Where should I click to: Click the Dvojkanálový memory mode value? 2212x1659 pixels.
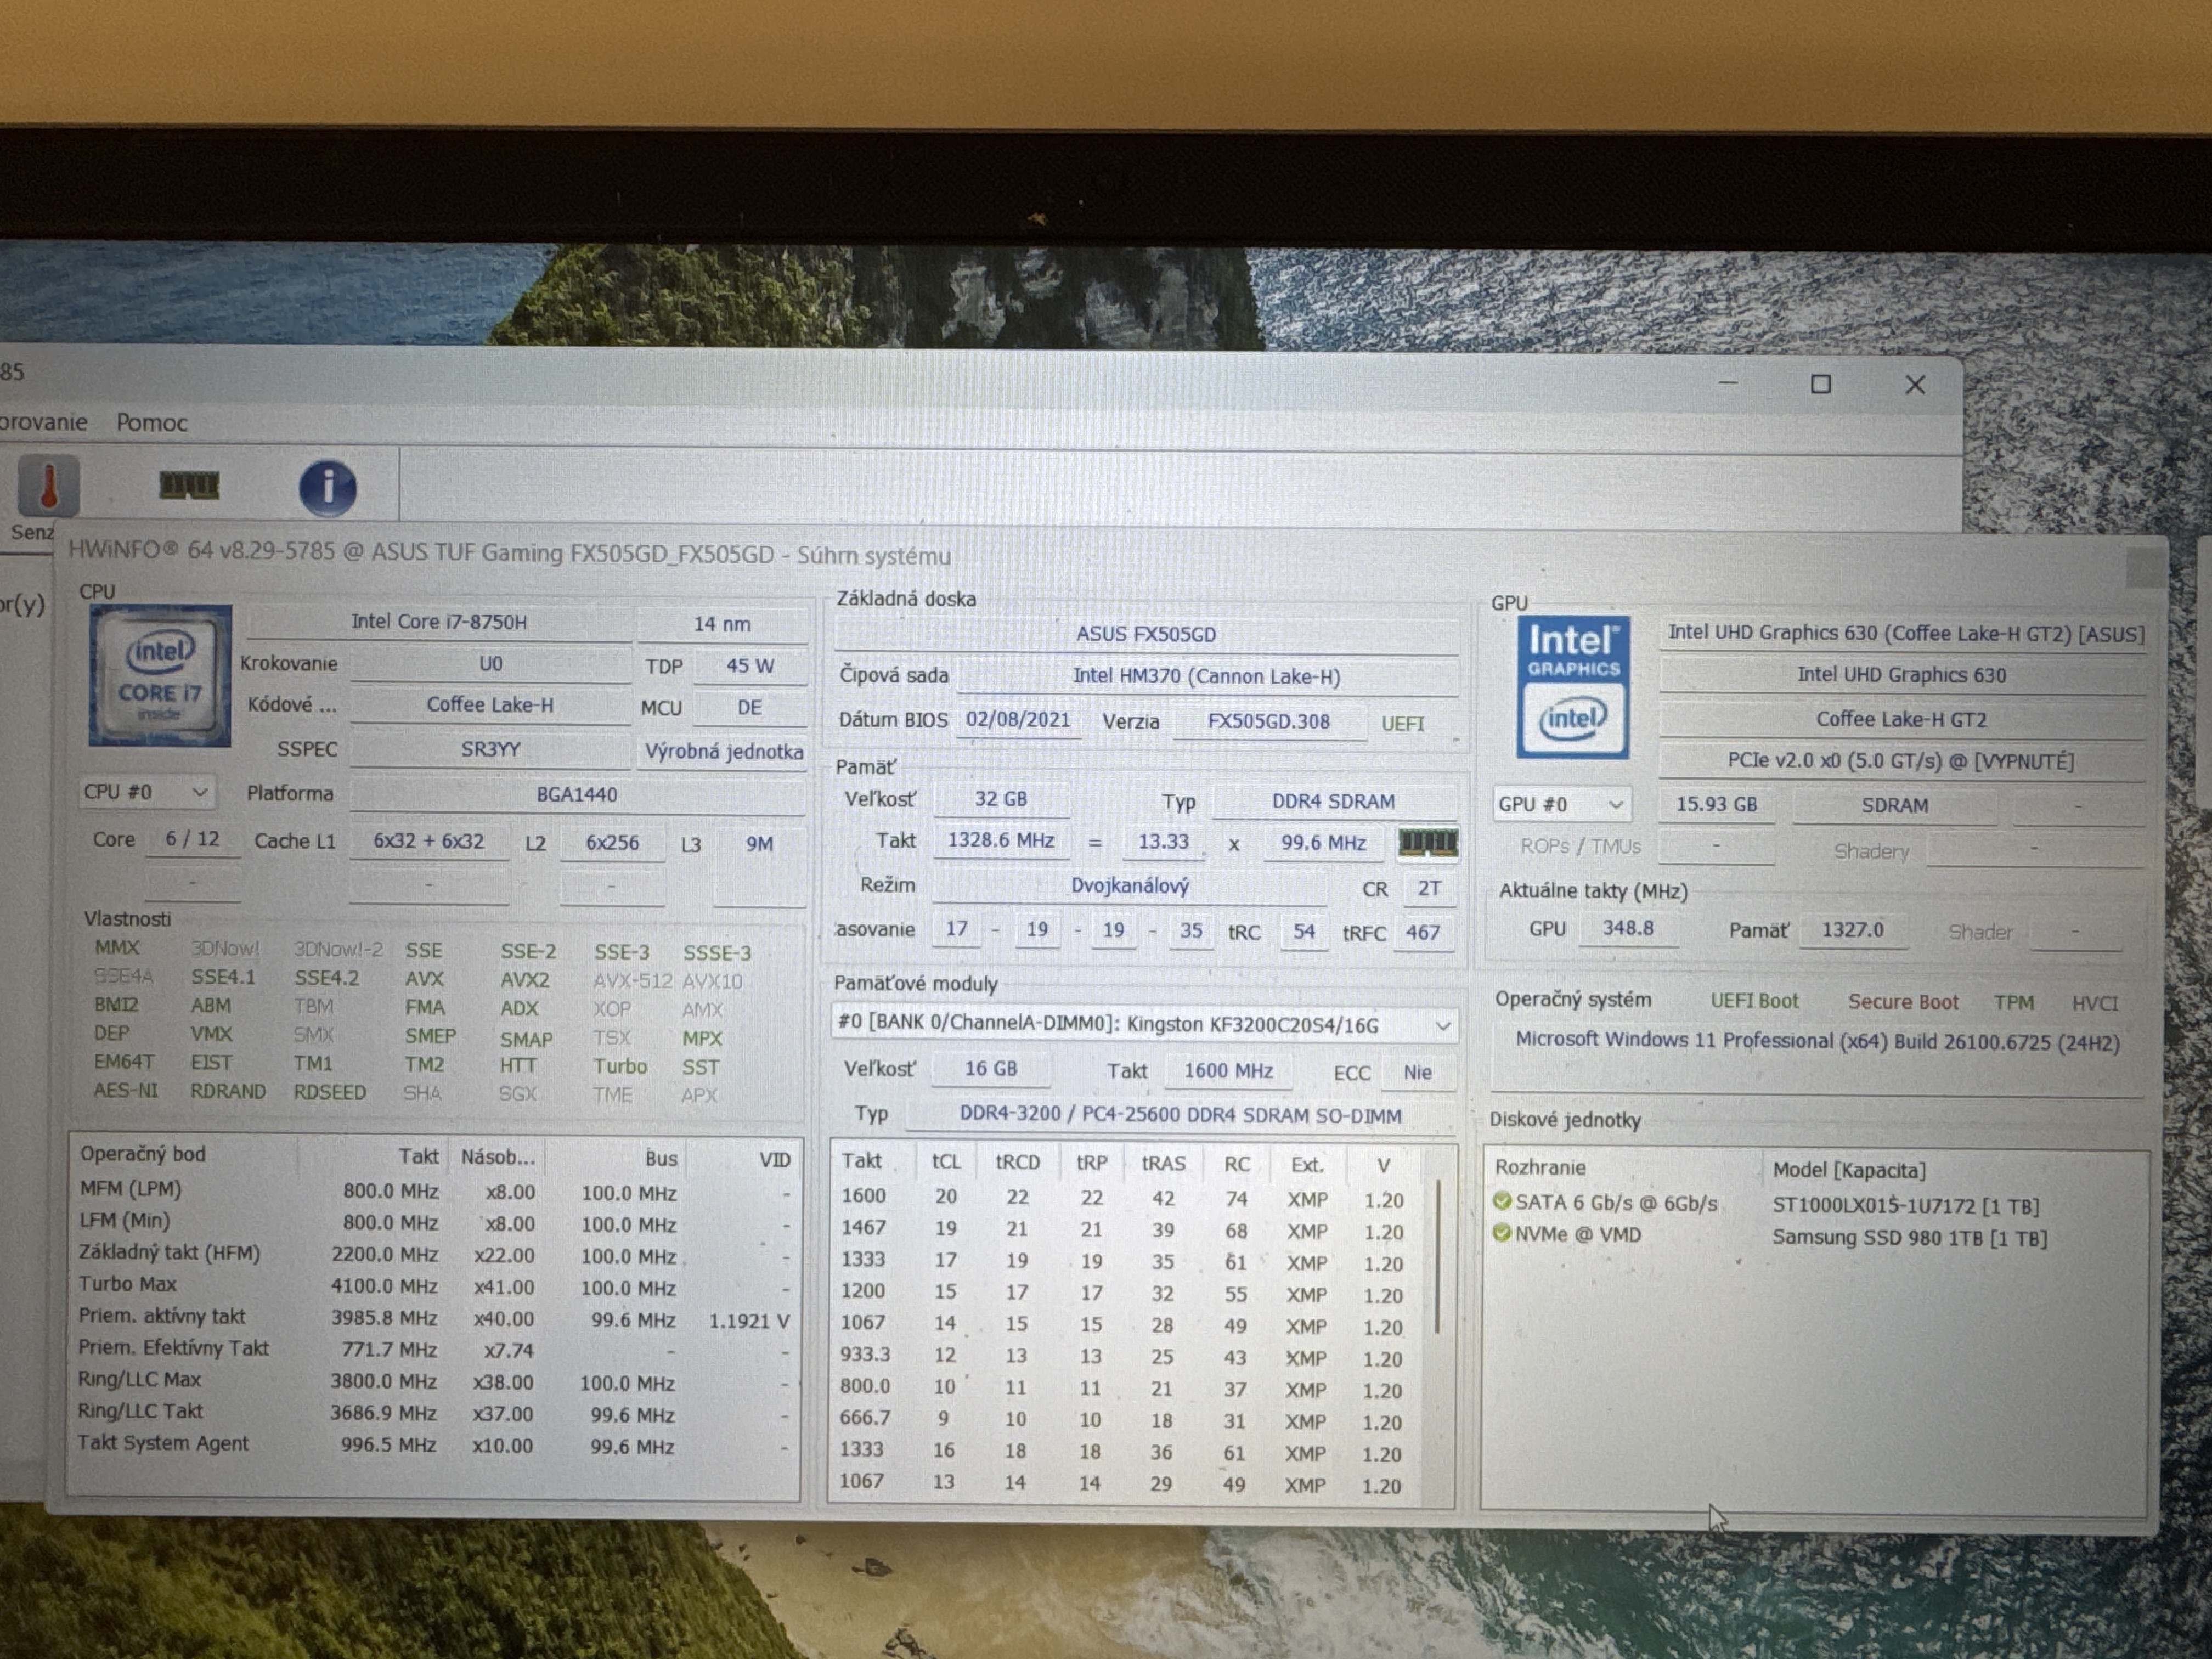(1130, 885)
